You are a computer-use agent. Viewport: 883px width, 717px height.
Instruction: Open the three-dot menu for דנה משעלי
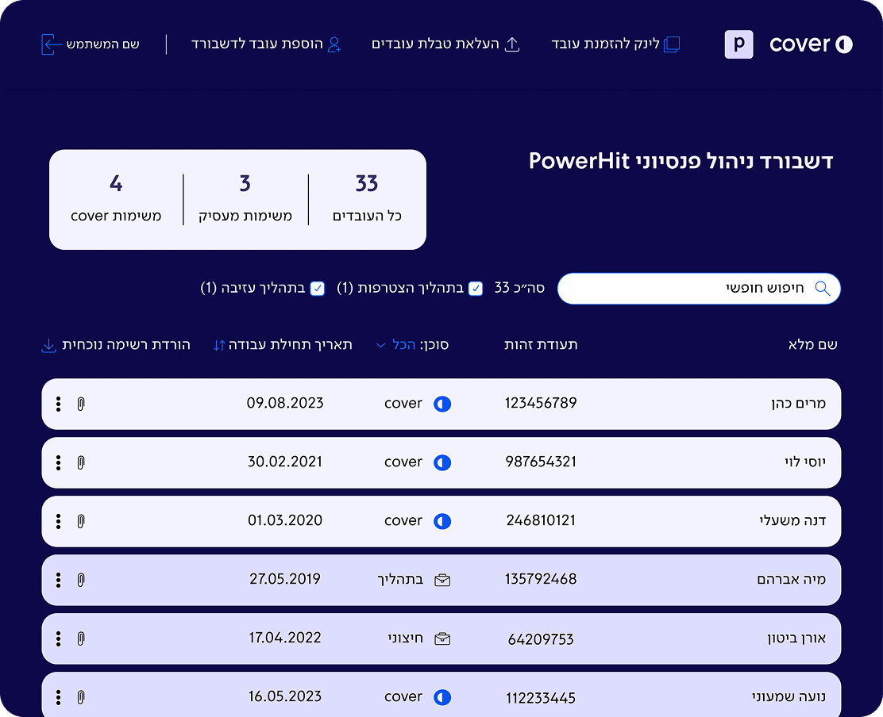59,521
